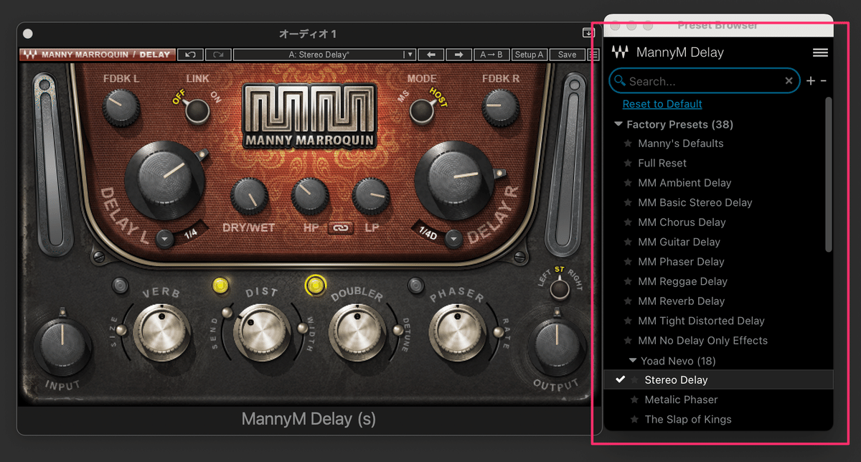Open Delay L time dropdown arrow

166,238
